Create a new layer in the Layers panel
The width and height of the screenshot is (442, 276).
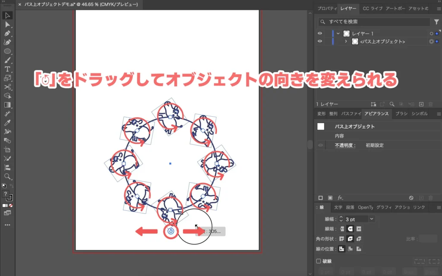coord(422,104)
